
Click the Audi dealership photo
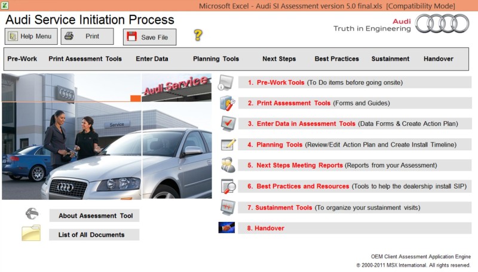click(106, 136)
